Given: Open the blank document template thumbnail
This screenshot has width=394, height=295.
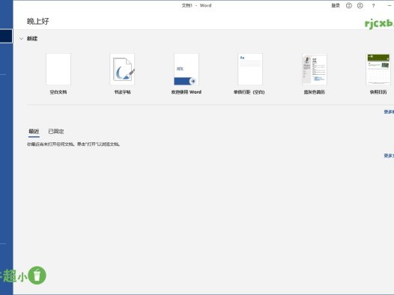Looking at the screenshot, I should pyautogui.click(x=58, y=70).
